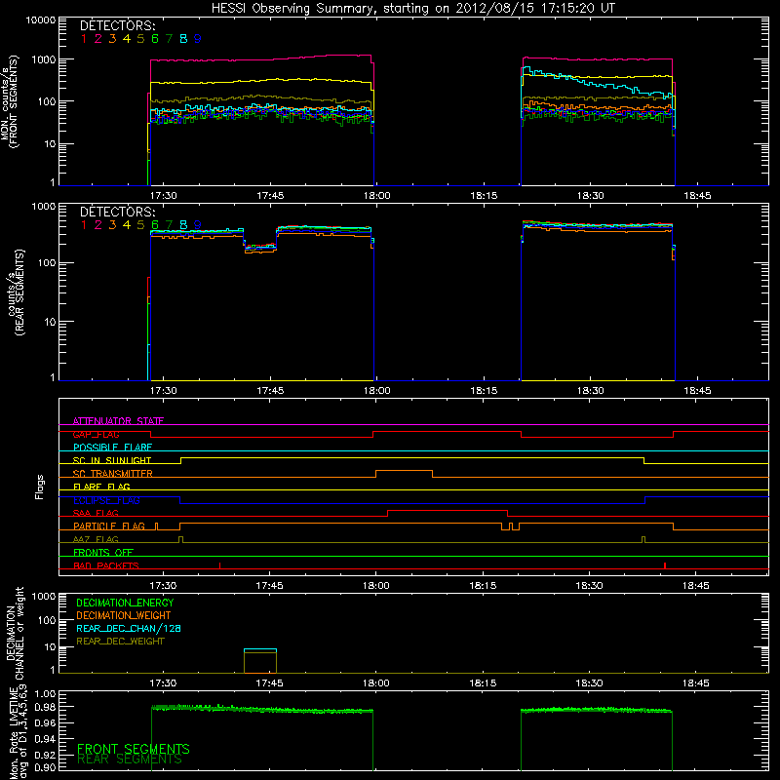Click the 0.92 y-axis label of the livetime plot

point(45,754)
